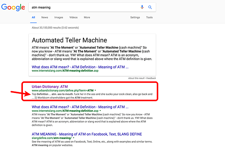Switch to the News tab
The image size is (225, 149).
[x=45, y=18]
